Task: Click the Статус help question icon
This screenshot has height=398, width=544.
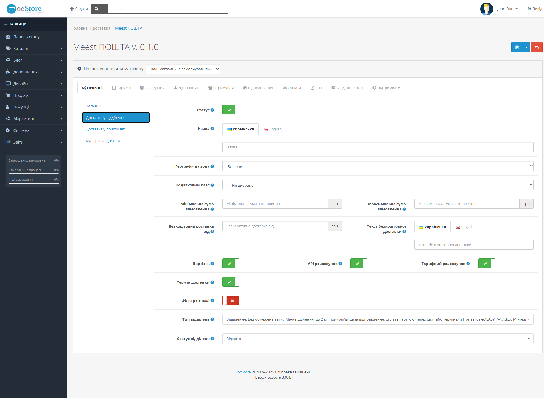Action: click(212, 110)
